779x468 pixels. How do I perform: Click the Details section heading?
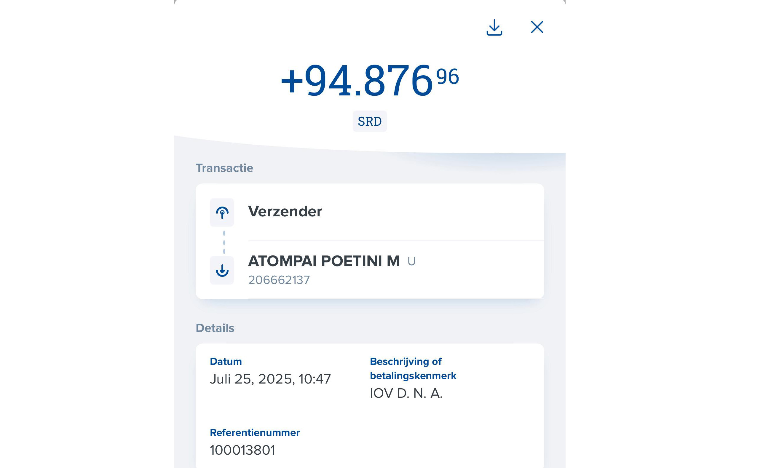pos(215,328)
